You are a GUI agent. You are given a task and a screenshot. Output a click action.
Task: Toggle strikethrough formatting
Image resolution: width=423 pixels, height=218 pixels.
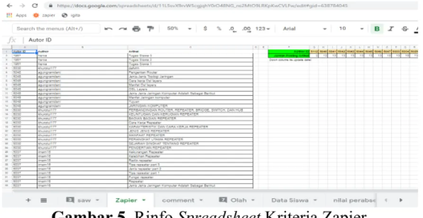tap(405, 28)
